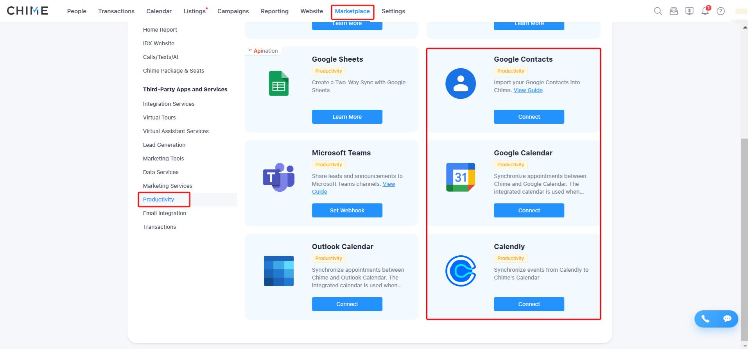Click the Chime logo
The image size is (748, 349).
[x=27, y=11]
